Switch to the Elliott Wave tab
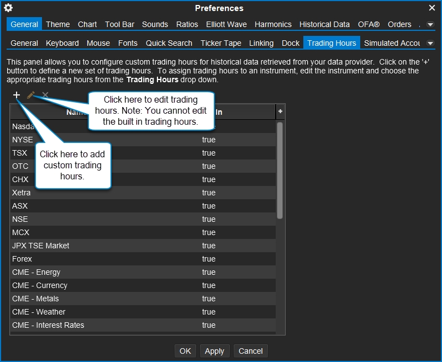 pyautogui.click(x=227, y=24)
